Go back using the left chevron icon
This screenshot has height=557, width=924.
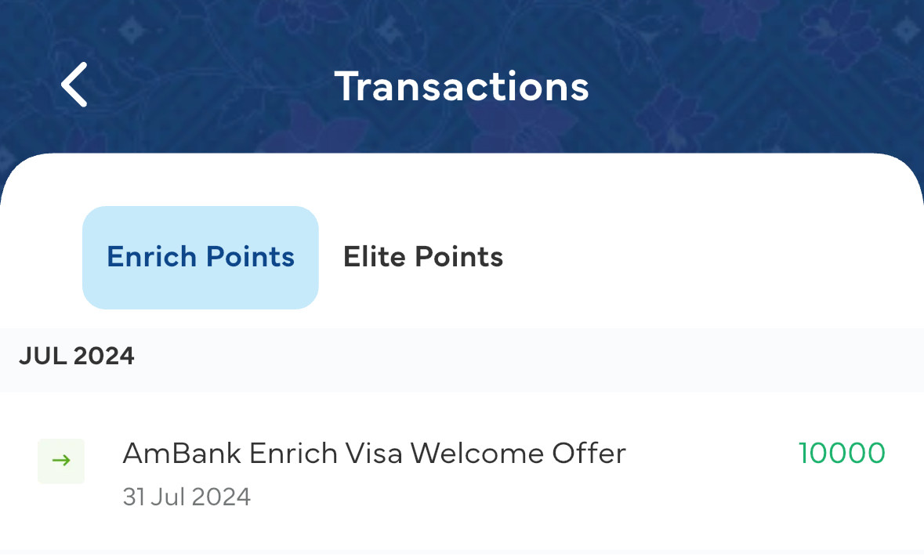[x=74, y=85]
